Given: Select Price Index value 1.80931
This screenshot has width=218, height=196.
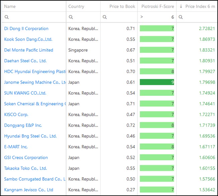Looking at the screenshot, I should click(207, 61).
